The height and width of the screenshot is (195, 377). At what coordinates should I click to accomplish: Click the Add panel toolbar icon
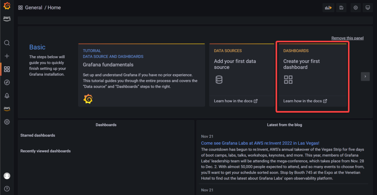point(328,8)
